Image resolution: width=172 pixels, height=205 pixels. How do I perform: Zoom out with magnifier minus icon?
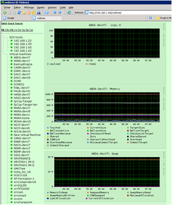(60, 13)
